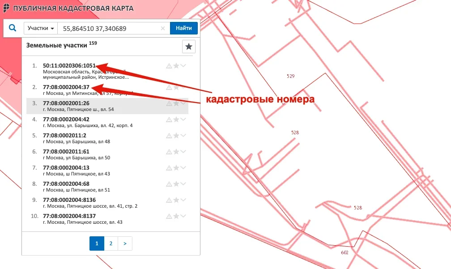This screenshot has height=269, width=451.
Task: Click warning triangle icon for 50:11:0020306:1051
Action: tap(169, 66)
